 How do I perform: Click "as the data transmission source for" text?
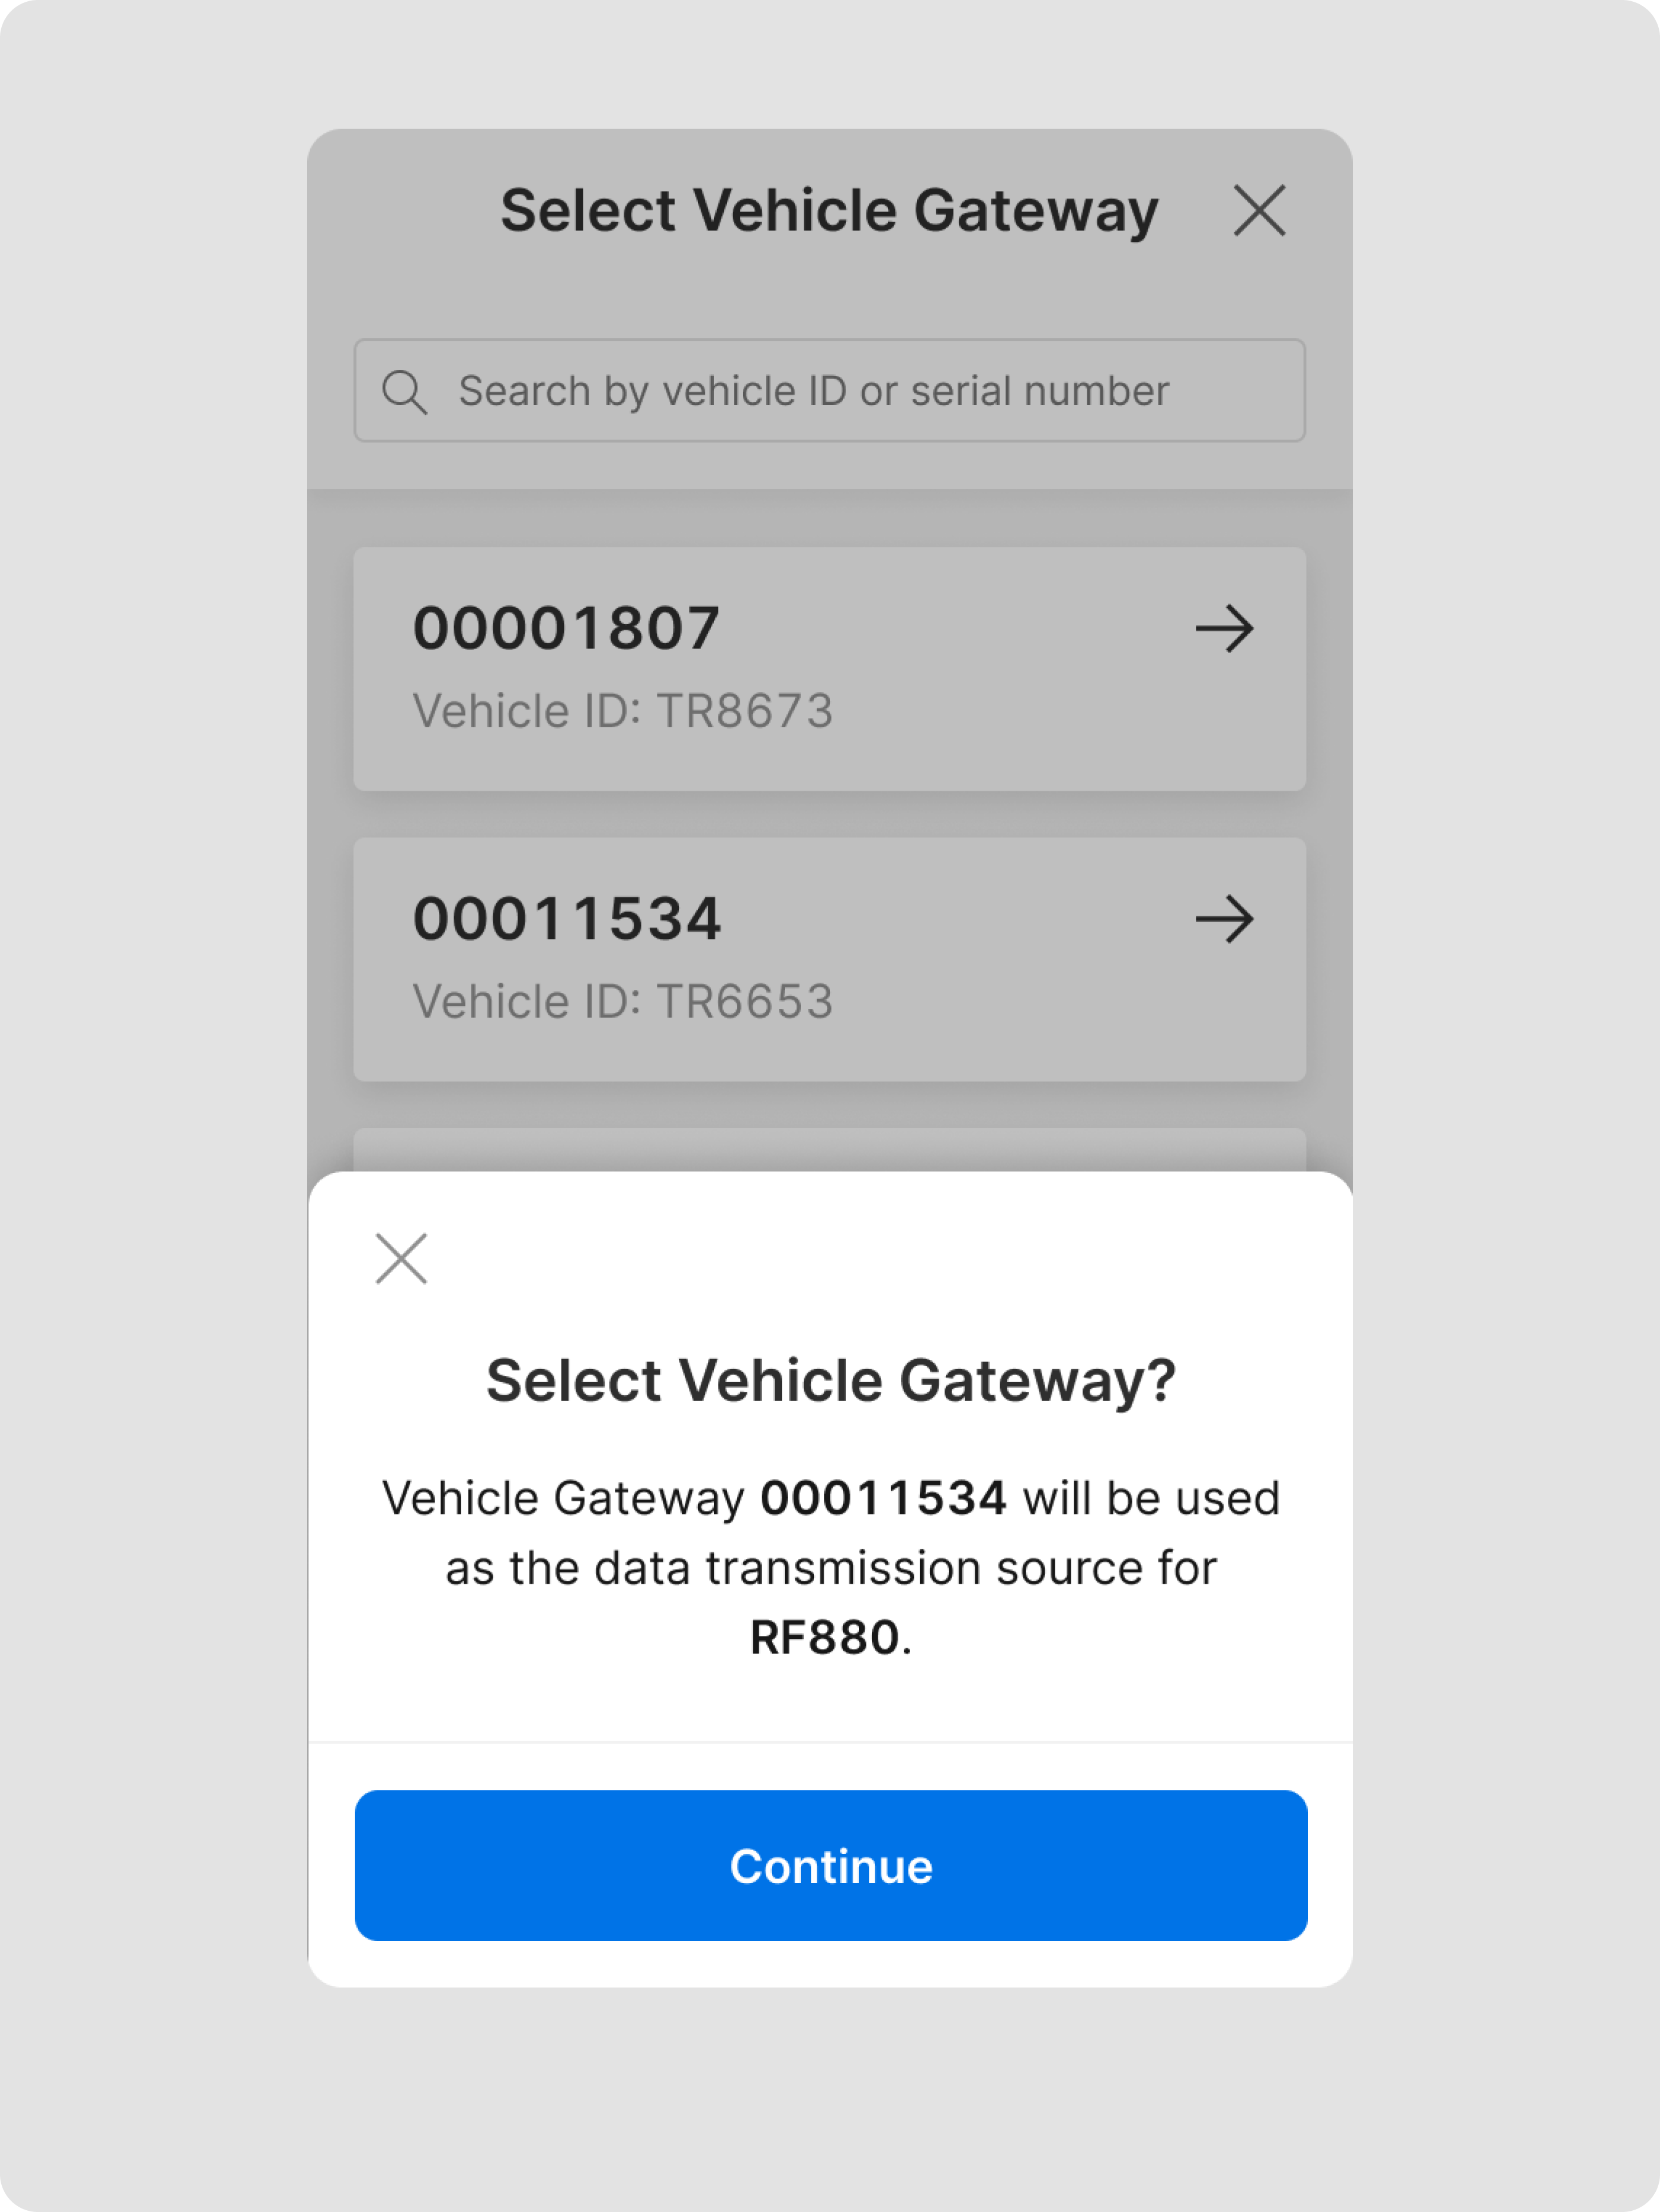tap(830, 1568)
